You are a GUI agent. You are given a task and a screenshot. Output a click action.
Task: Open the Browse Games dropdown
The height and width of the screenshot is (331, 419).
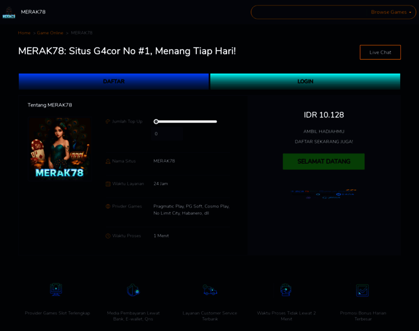pyautogui.click(x=391, y=12)
